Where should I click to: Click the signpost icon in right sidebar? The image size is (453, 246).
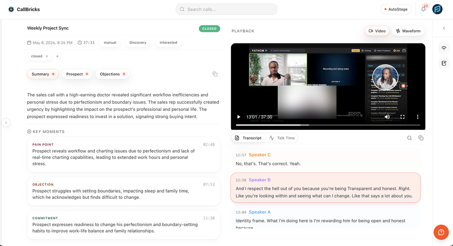pyautogui.click(x=444, y=48)
